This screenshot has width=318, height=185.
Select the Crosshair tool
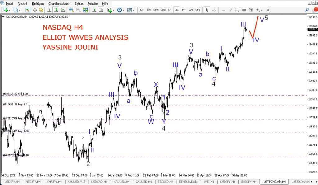coord(214,10)
